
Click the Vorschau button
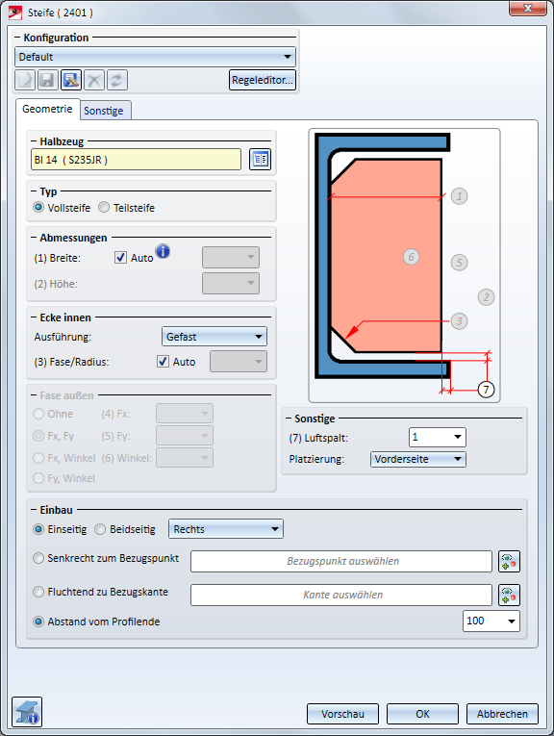click(342, 714)
